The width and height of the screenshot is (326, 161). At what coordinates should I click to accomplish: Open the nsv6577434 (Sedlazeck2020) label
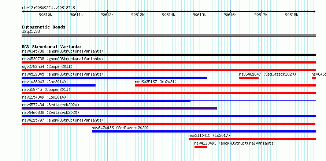tap(51, 105)
